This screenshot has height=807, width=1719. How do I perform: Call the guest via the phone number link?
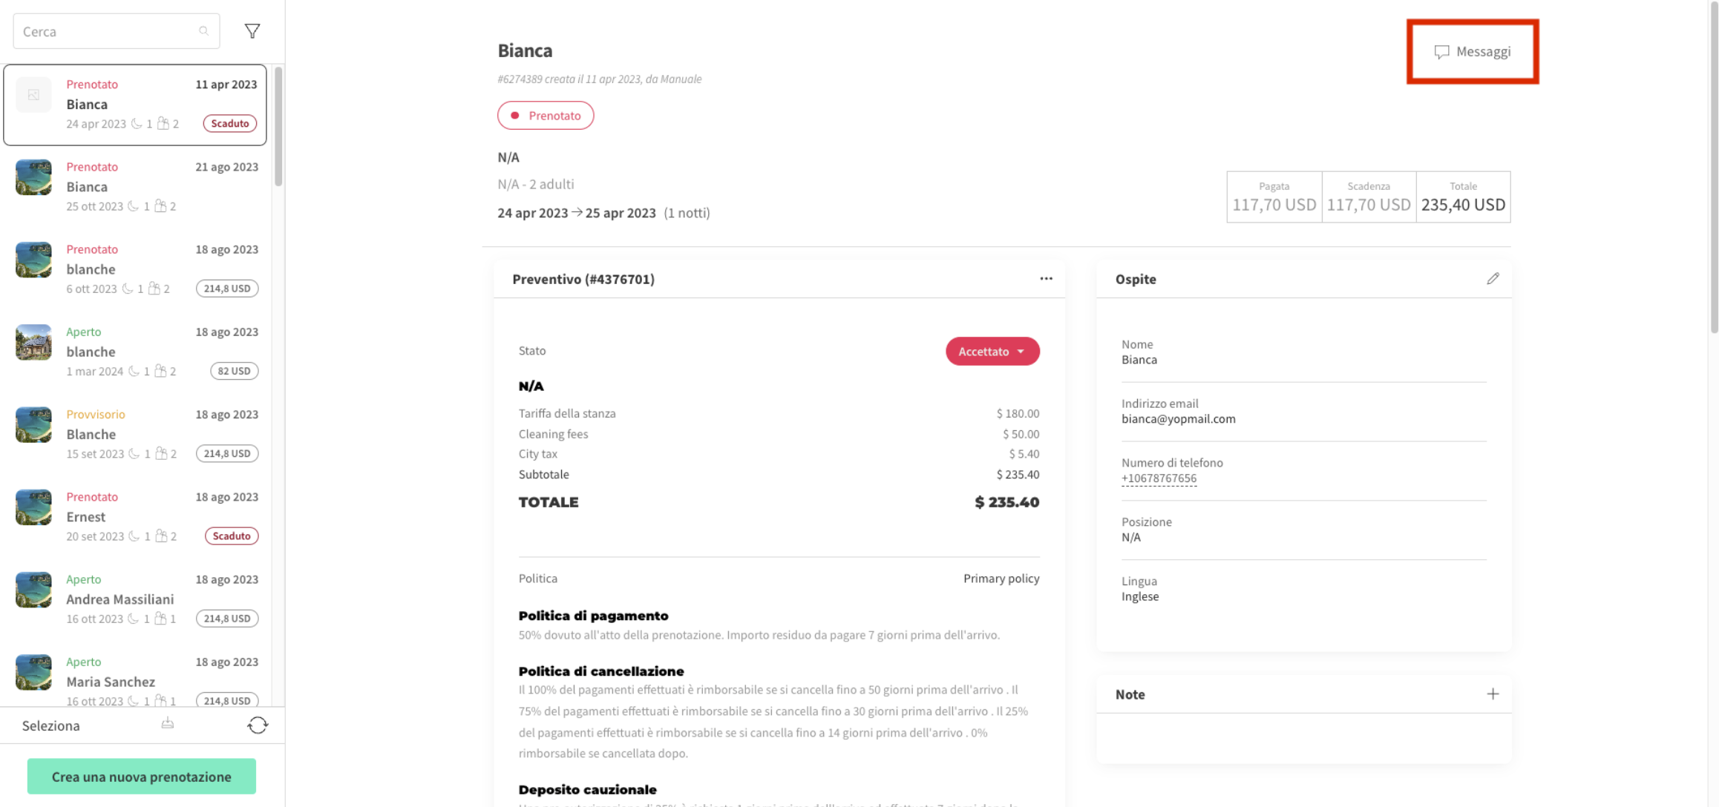click(1159, 478)
